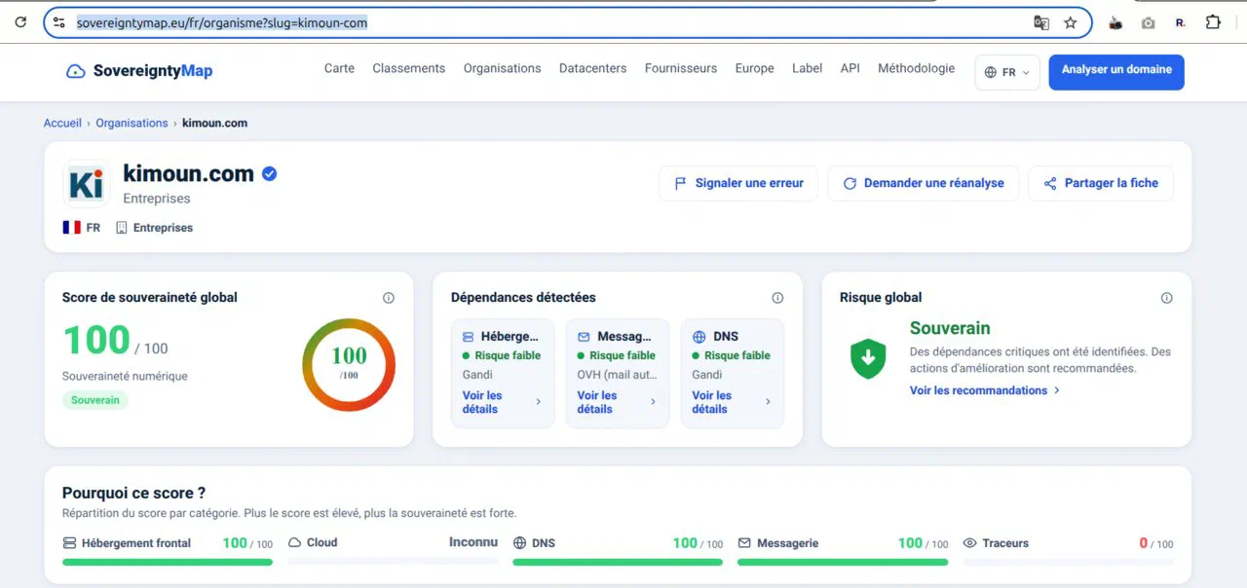Screen dimensions: 1247x588
Task: Click Demander une réanalyse button
Action: click(x=923, y=183)
